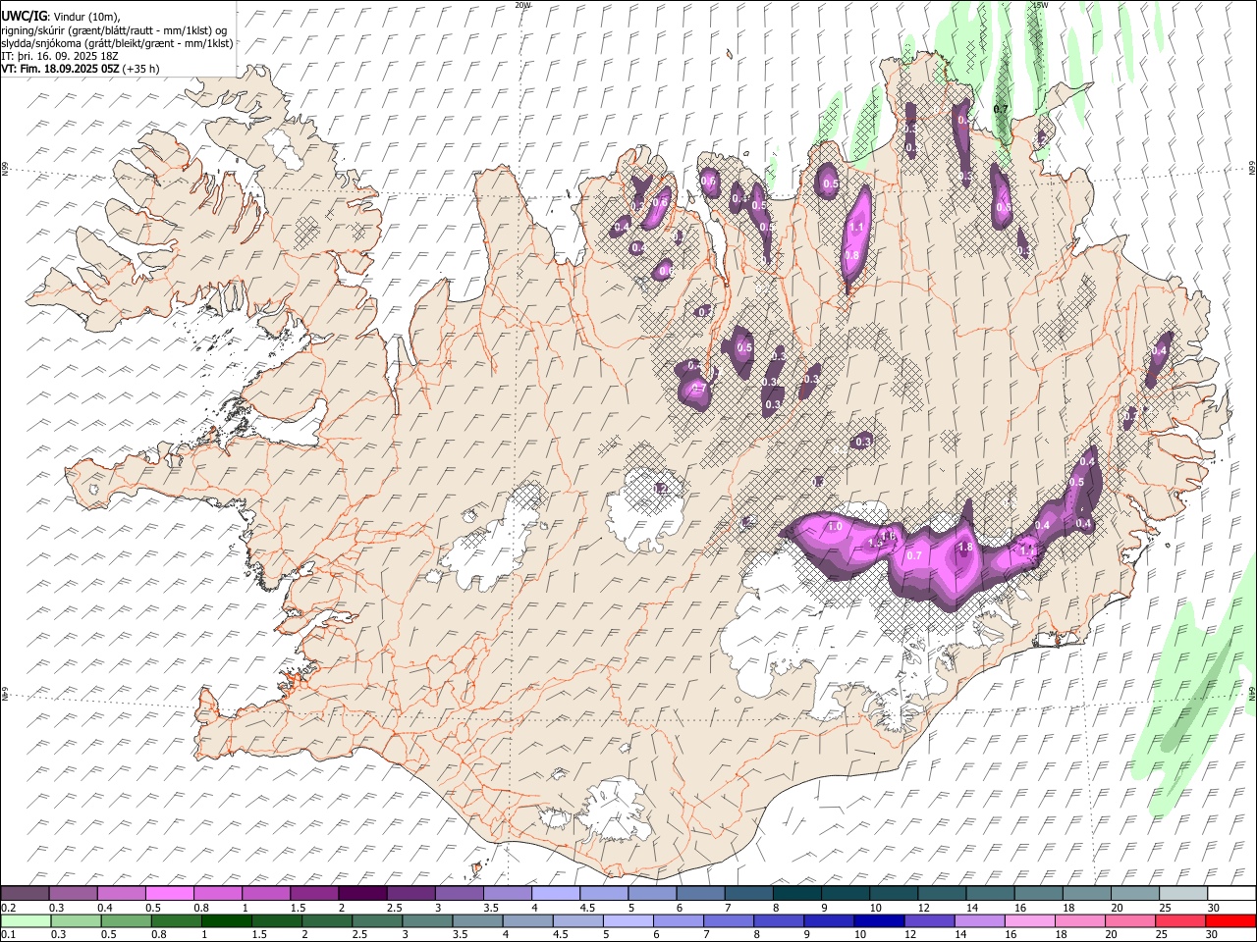Click the '1.0' value in the southern snow band
The image size is (1257, 942).
[835, 527]
